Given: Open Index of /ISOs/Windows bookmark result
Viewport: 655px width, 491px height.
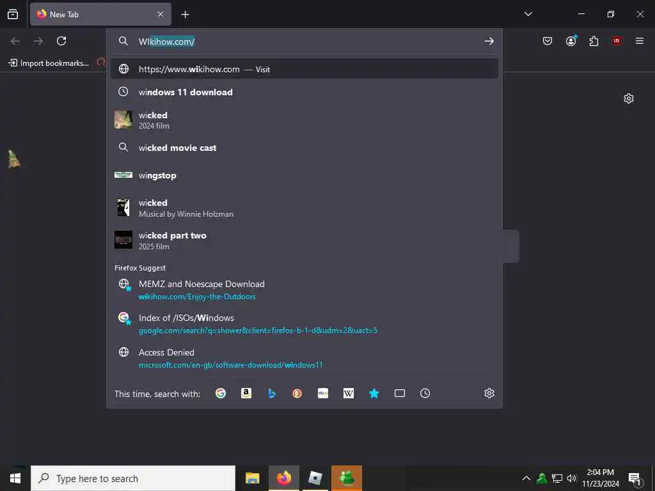Looking at the screenshot, I should [x=304, y=323].
